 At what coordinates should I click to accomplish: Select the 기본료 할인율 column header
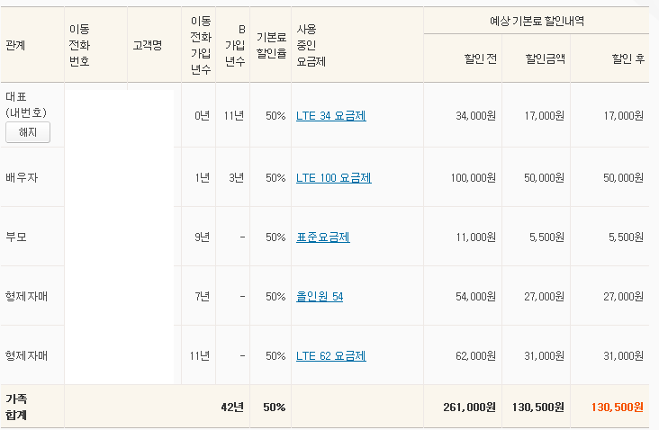[272, 45]
